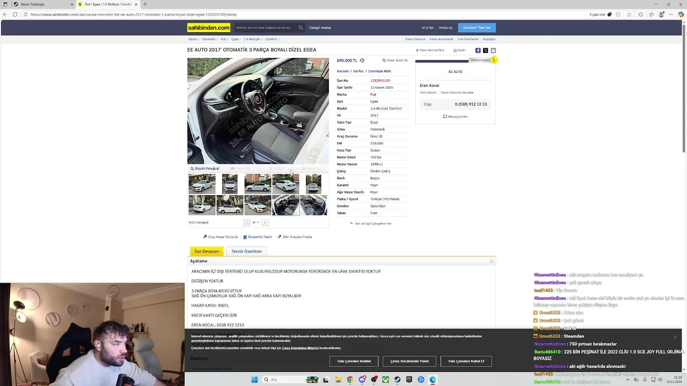Share listing on Facebook
Image resolution: width=687 pixels, height=386 pixels.
[478, 50]
